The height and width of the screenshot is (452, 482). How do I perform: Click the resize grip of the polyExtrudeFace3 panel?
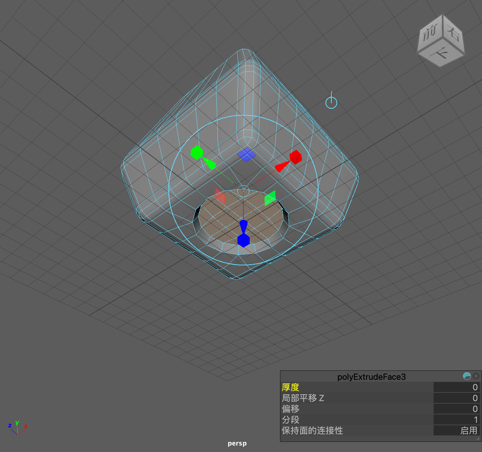coord(478,438)
